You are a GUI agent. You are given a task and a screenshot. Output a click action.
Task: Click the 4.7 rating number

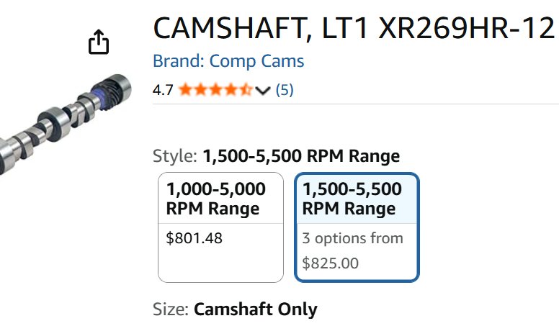163,90
